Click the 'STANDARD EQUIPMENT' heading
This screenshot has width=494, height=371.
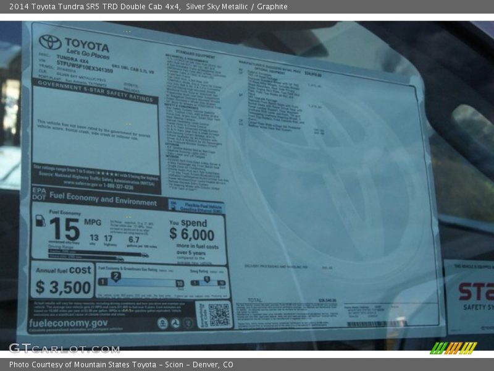(x=195, y=54)
